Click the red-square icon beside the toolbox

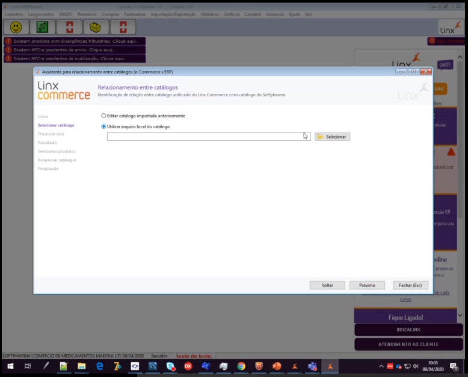(123, 27)
